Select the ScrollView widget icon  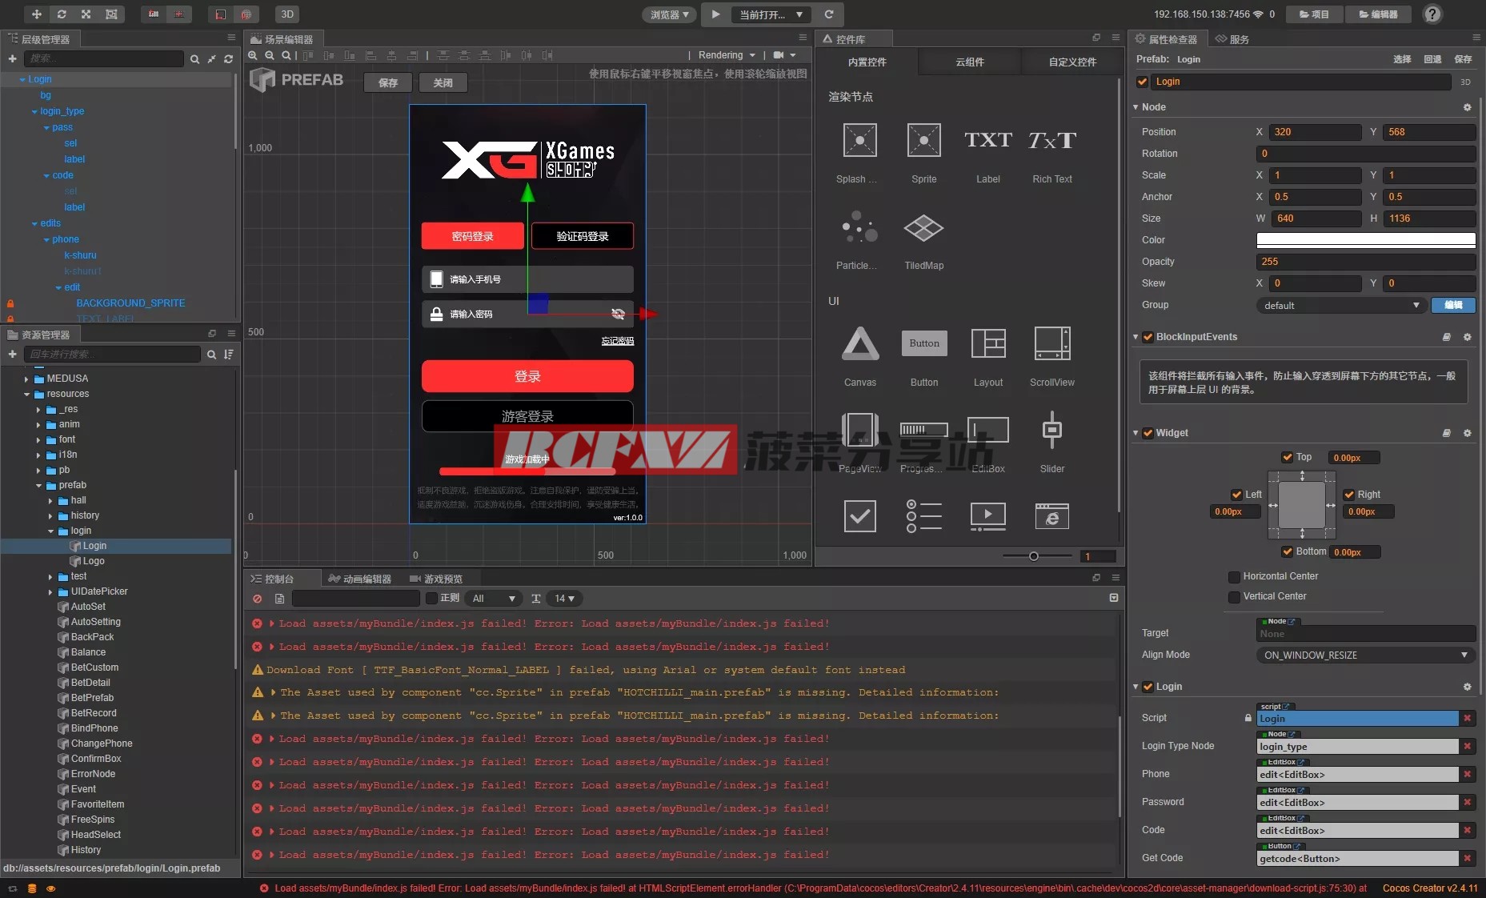[1051, 344]
